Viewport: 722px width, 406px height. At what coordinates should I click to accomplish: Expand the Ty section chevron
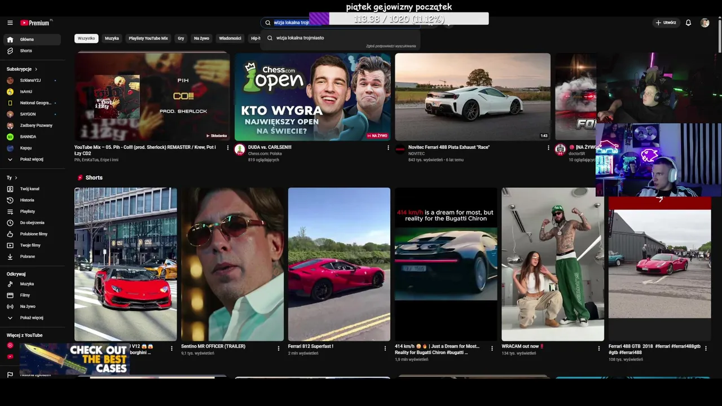coord(16,178)
